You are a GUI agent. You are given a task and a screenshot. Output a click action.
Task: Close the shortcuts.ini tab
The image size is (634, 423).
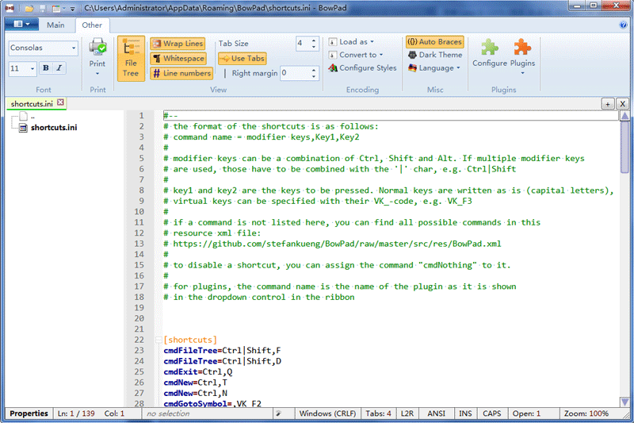point(60,102)
